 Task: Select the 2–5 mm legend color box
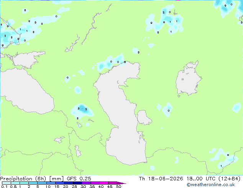tap(33, 183)
